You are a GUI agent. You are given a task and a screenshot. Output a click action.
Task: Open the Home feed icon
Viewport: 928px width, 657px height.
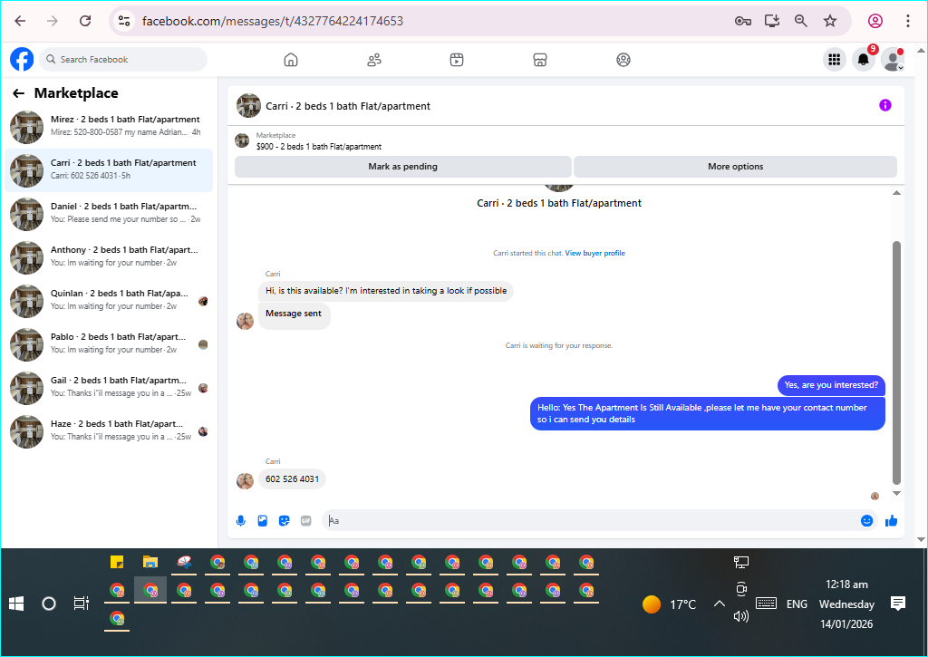click(291, 60)
